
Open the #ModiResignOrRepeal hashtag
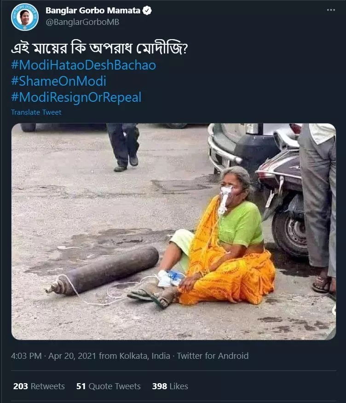pos(76,97)
